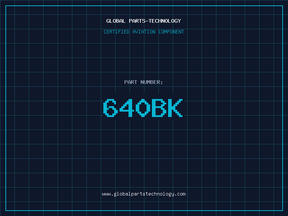Select the part number 640BK
Image resolution: width=288 pixels, height=216 pixels.
tap(143, 108)
